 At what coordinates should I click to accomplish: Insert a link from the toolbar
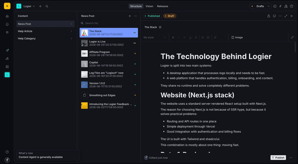click(215, 37)
